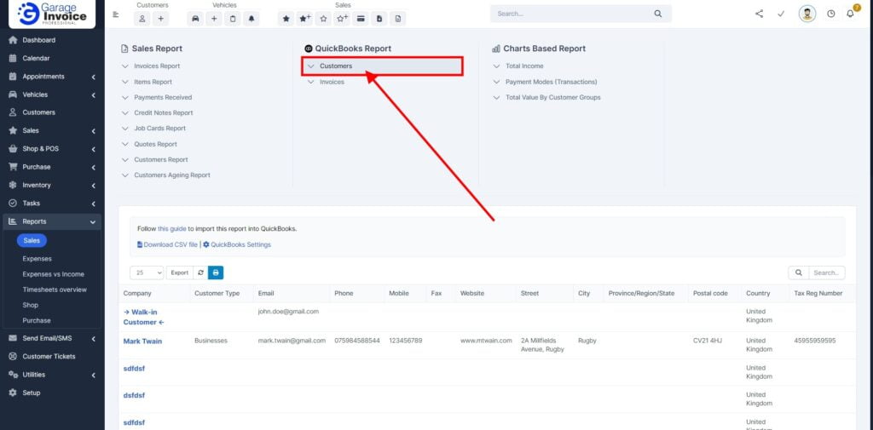
Task: Open the customers list icon in top toolbar
Action: click(x=142, y=19)
